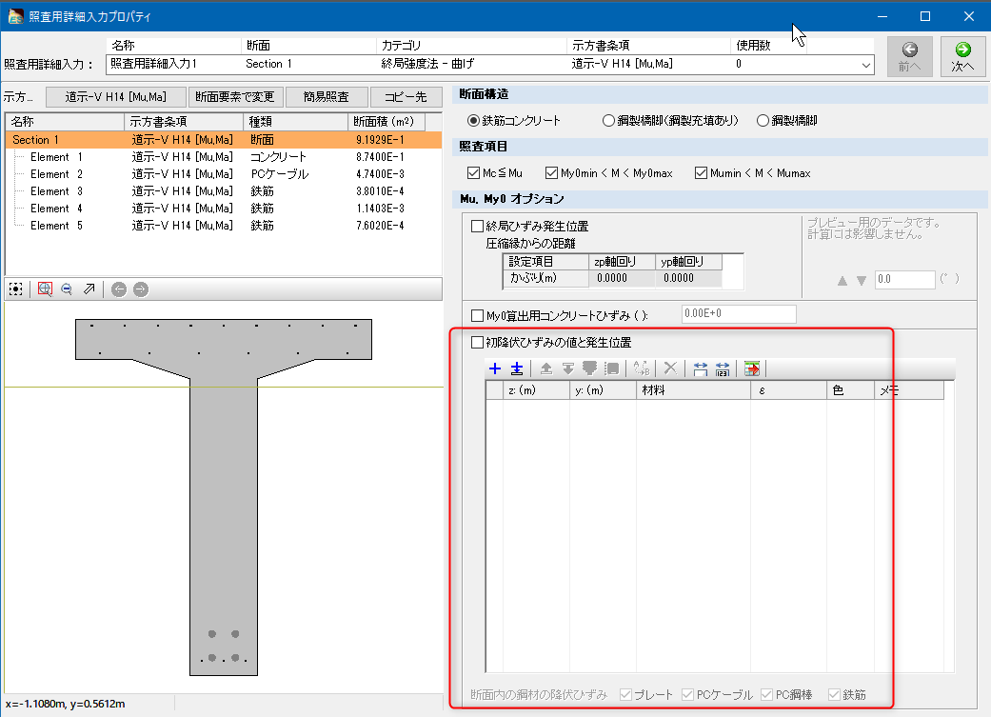Select the zoom-out magnifier tool

[x=67, y=289]
